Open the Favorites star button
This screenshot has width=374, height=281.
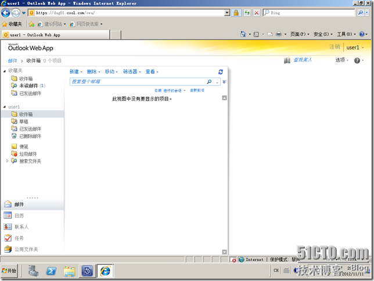pos(12,24)
